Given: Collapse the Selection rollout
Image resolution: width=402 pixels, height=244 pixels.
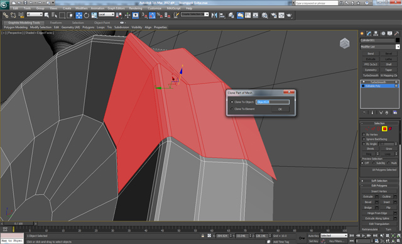Looking at the screenshot, I should [379, 123].
